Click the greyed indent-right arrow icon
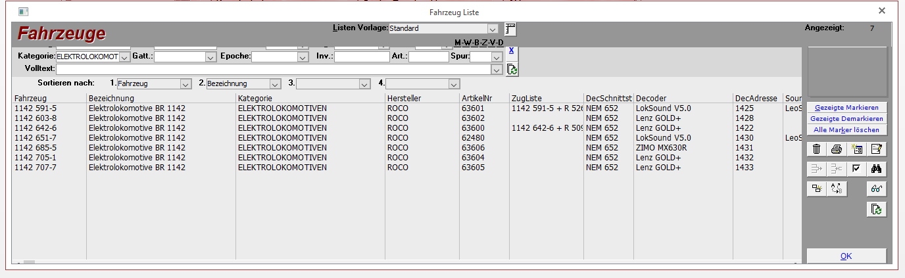The image size is (905, 278). click(816, 169)
